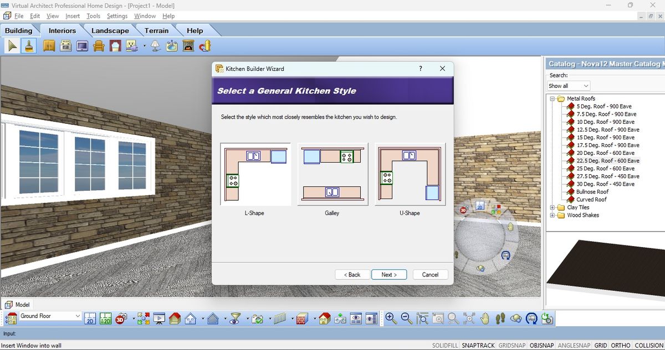This screenshot has width=665, height=350.
Task: Switch to the Landscape ribbon tab
Action: point(109,30)
